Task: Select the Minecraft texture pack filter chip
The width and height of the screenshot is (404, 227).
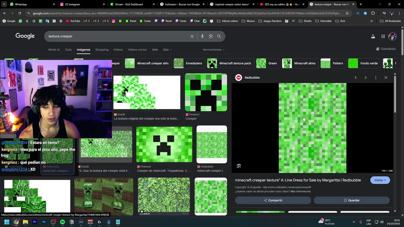Action: pyautogui.click(x=230, y=63)
